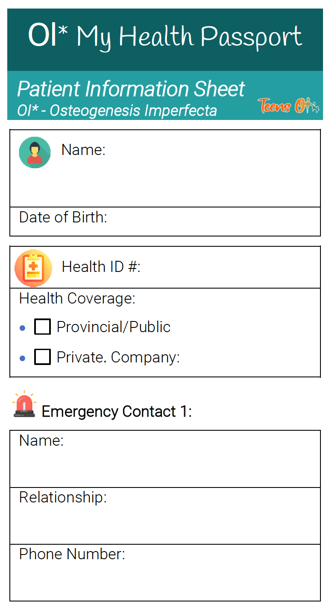Viewport: 329px width, 613px height.
Task: Click the health clipboard icon
Action: point(33,268)
